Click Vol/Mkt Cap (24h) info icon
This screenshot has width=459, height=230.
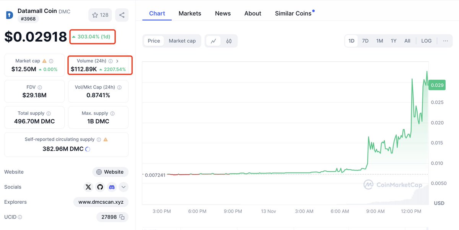pos(119,87)
